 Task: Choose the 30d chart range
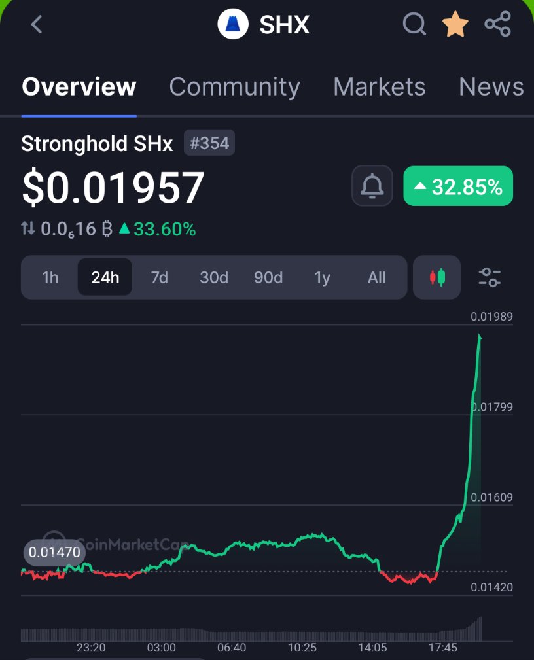(214, 277)
